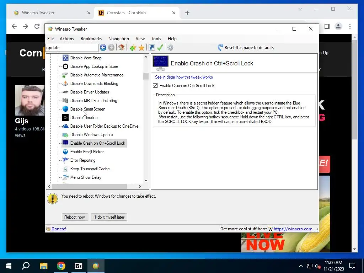Click the tree scroll up arrow

click(146, 57)
